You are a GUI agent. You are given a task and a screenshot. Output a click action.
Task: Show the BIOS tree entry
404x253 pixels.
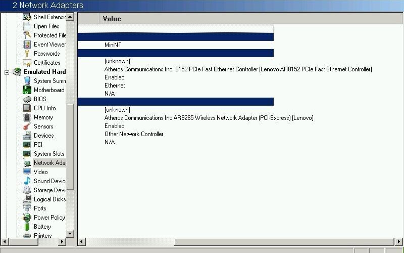click(40, 99)
